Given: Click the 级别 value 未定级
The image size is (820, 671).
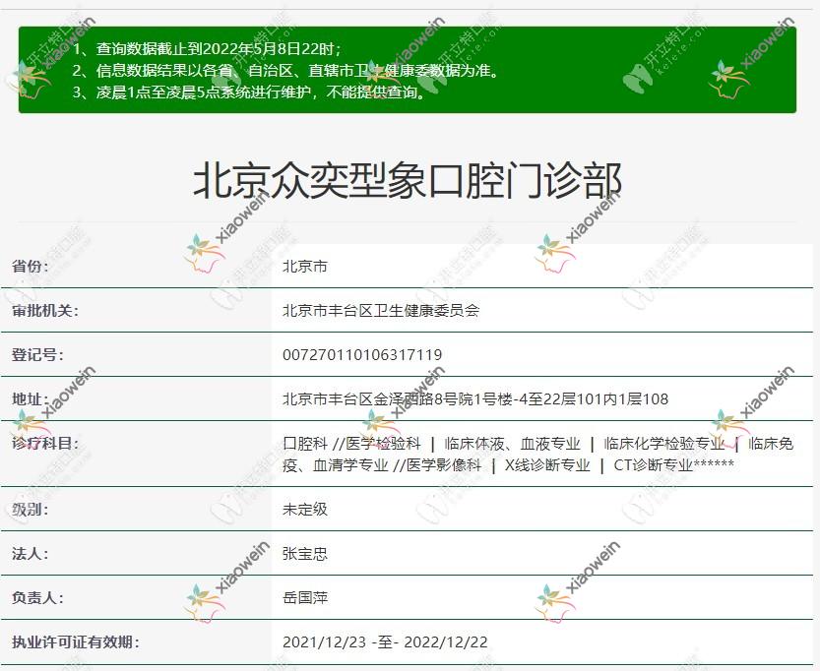Looking at the screenshot, I should 295,509.
